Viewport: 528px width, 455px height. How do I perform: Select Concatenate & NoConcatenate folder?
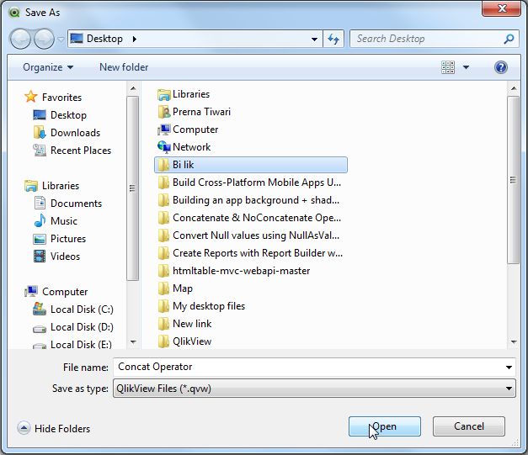click(x=249, y=218)
